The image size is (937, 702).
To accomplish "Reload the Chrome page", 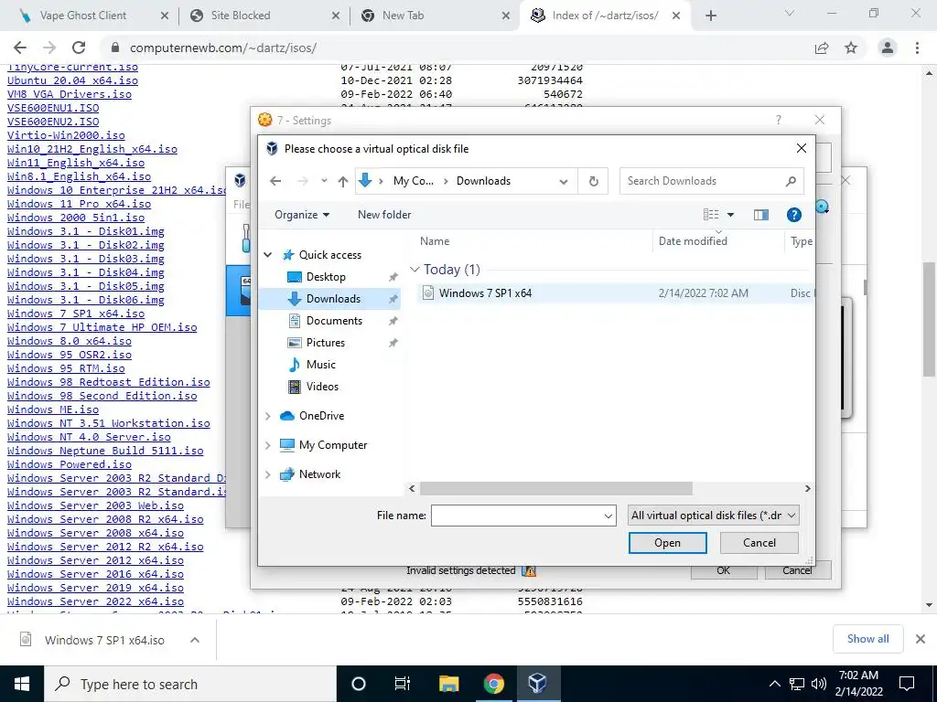I will pyautogui.click(x=79, y=48).
